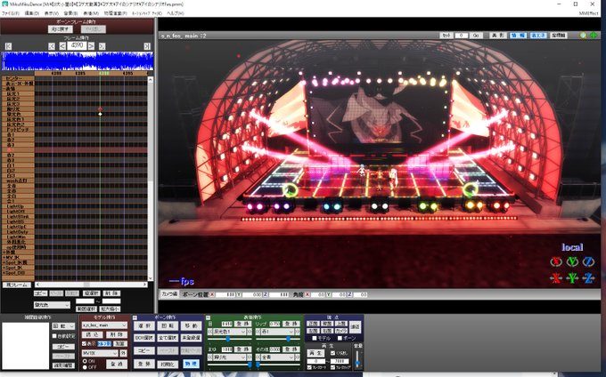Screen dimensions: 606x377
Task: Click the 座標軸 button in viewport toolbar
Action: (x=559, y=36)
